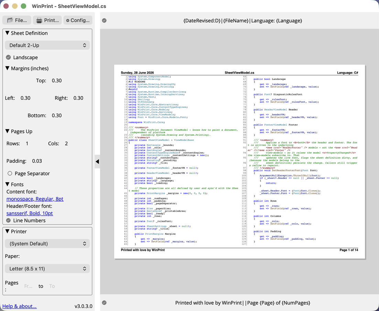
Task: Collapse the Margins (inches) section
Action: (8, 69)
